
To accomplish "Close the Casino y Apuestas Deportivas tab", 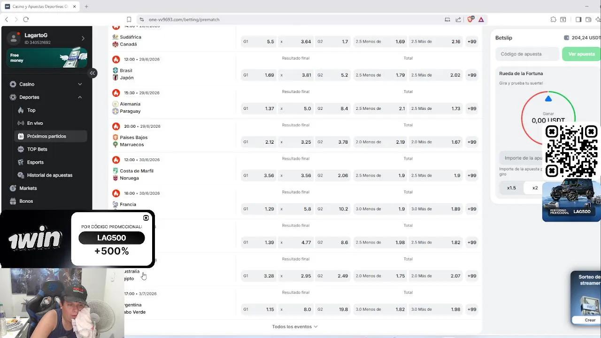I will point(74,7).
